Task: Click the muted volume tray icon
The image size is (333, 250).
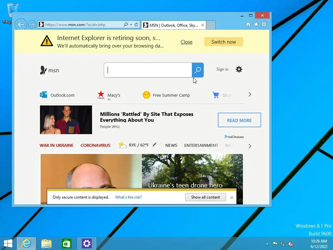Action: pos(291,244)
